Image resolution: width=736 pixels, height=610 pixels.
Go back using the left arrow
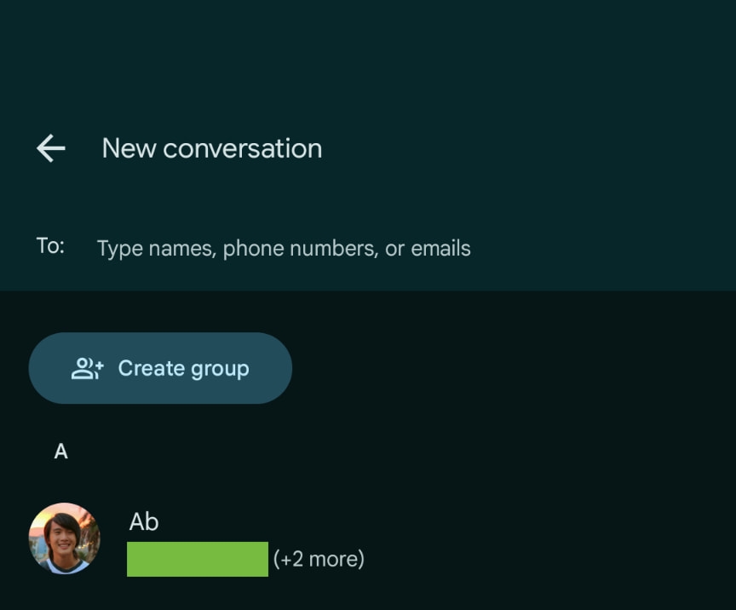coord(51,148)
